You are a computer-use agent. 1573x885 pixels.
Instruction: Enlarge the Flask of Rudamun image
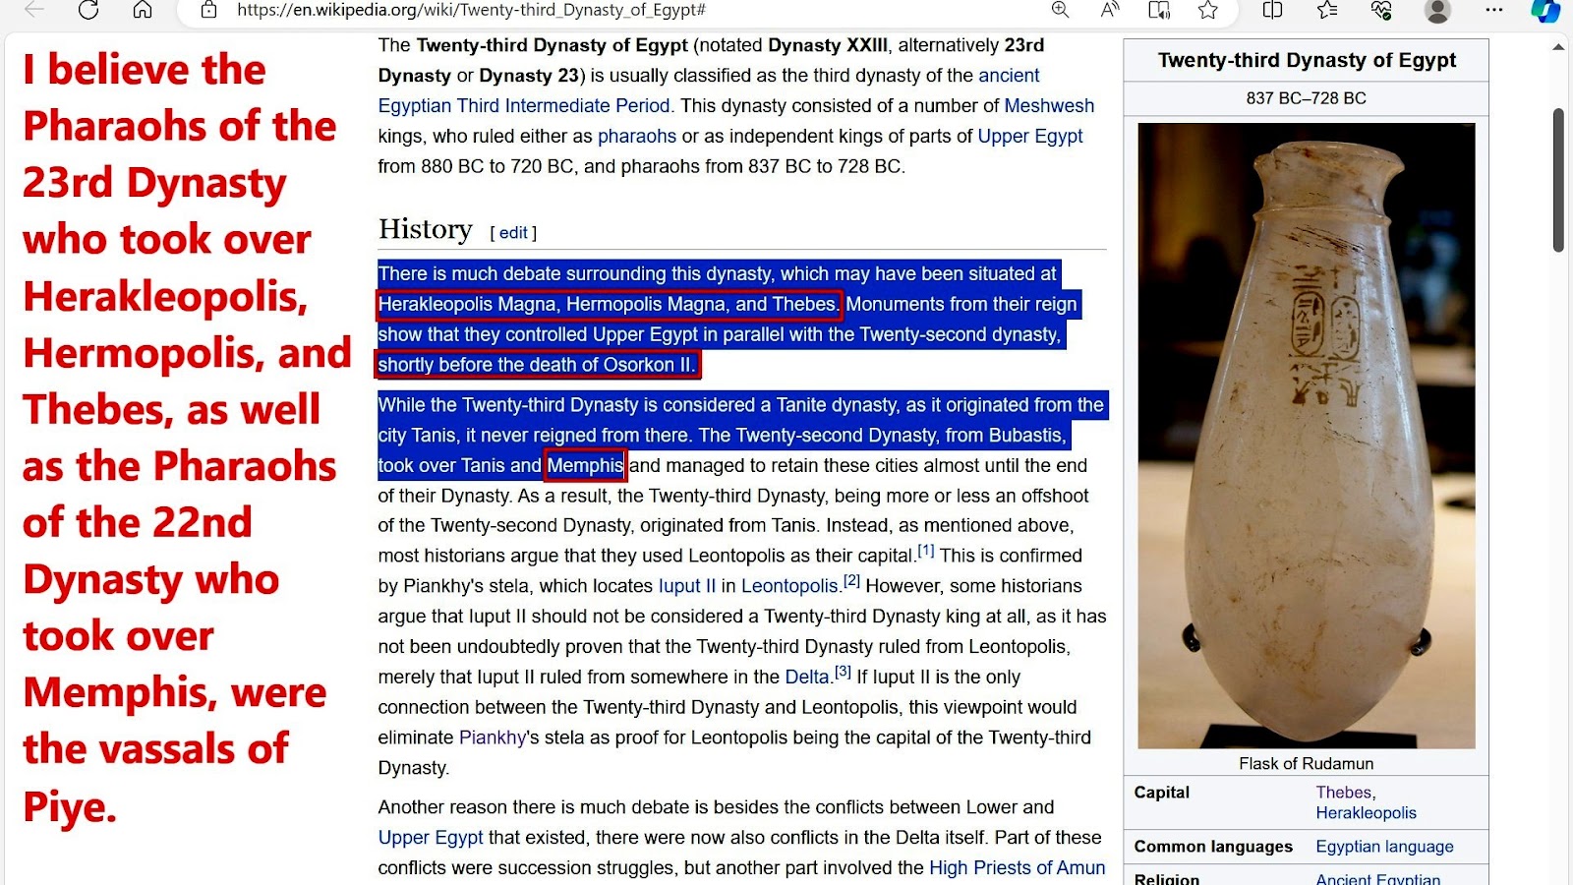pos(1306,436)
